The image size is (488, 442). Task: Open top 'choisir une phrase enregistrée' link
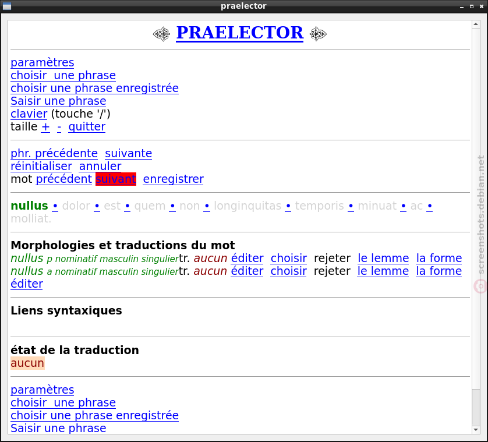pos(94,88)
